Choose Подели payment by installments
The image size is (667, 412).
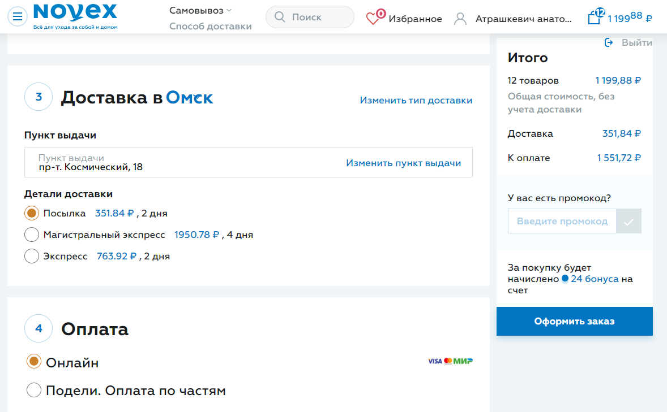click(34, 390)
